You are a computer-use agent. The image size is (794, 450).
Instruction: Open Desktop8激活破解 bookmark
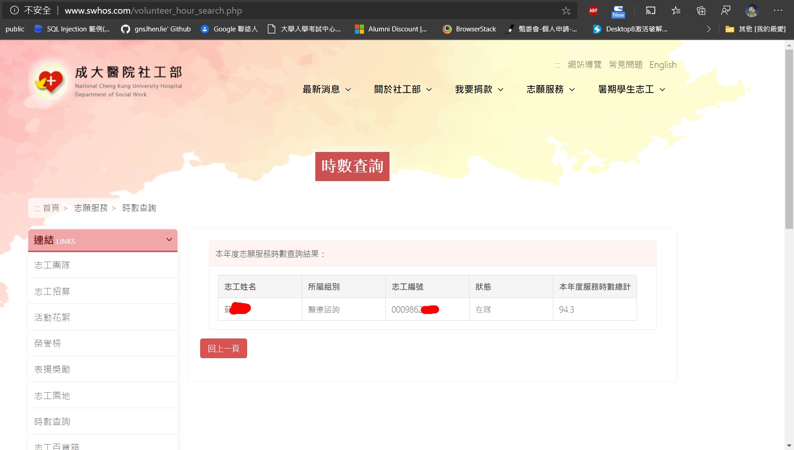tap(630, 29)
